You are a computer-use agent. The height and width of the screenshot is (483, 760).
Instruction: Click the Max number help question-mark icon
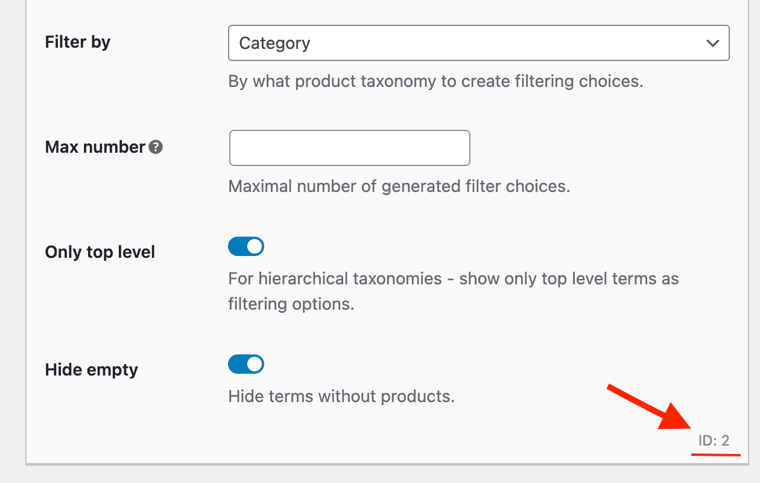point(156,147)
